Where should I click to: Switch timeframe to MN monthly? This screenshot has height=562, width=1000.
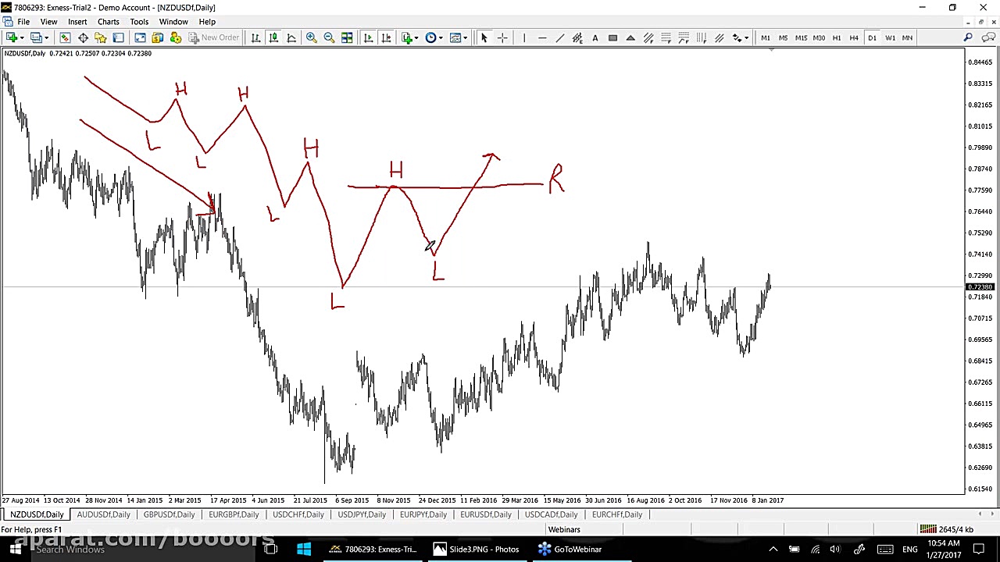click(x=907, y=37)
